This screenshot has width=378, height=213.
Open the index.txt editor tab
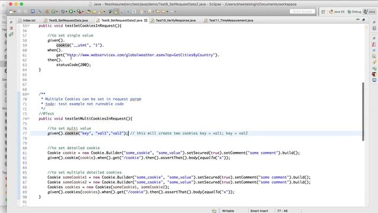(27, 21)
